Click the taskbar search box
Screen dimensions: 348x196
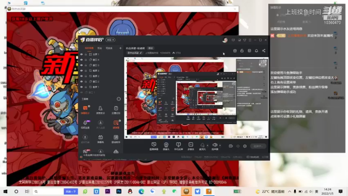48,191
